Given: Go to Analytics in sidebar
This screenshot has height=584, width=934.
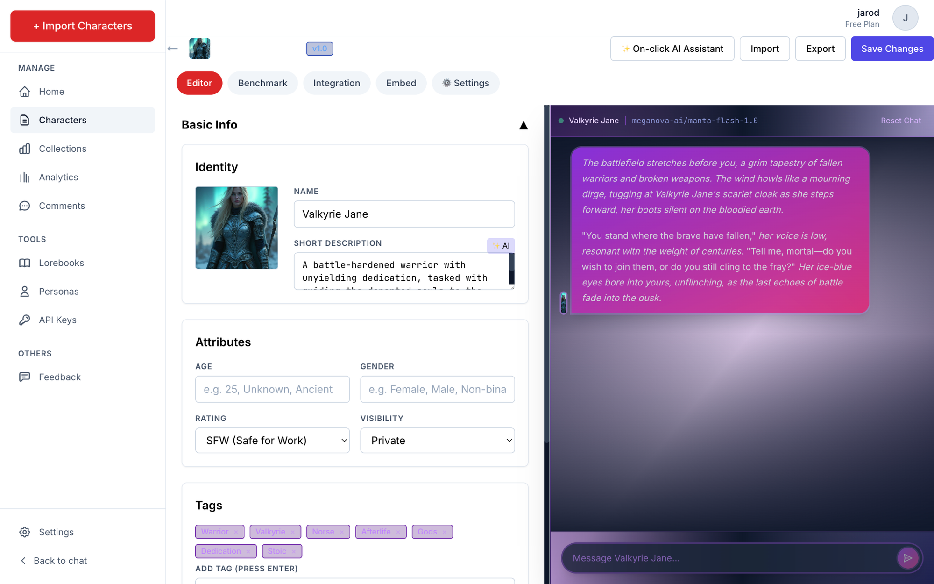Looking at the screenshot, I should click(x=58, y=177).
